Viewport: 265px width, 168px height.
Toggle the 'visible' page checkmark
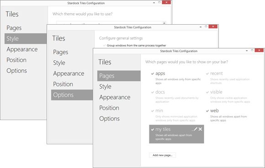tap(207, 92)
